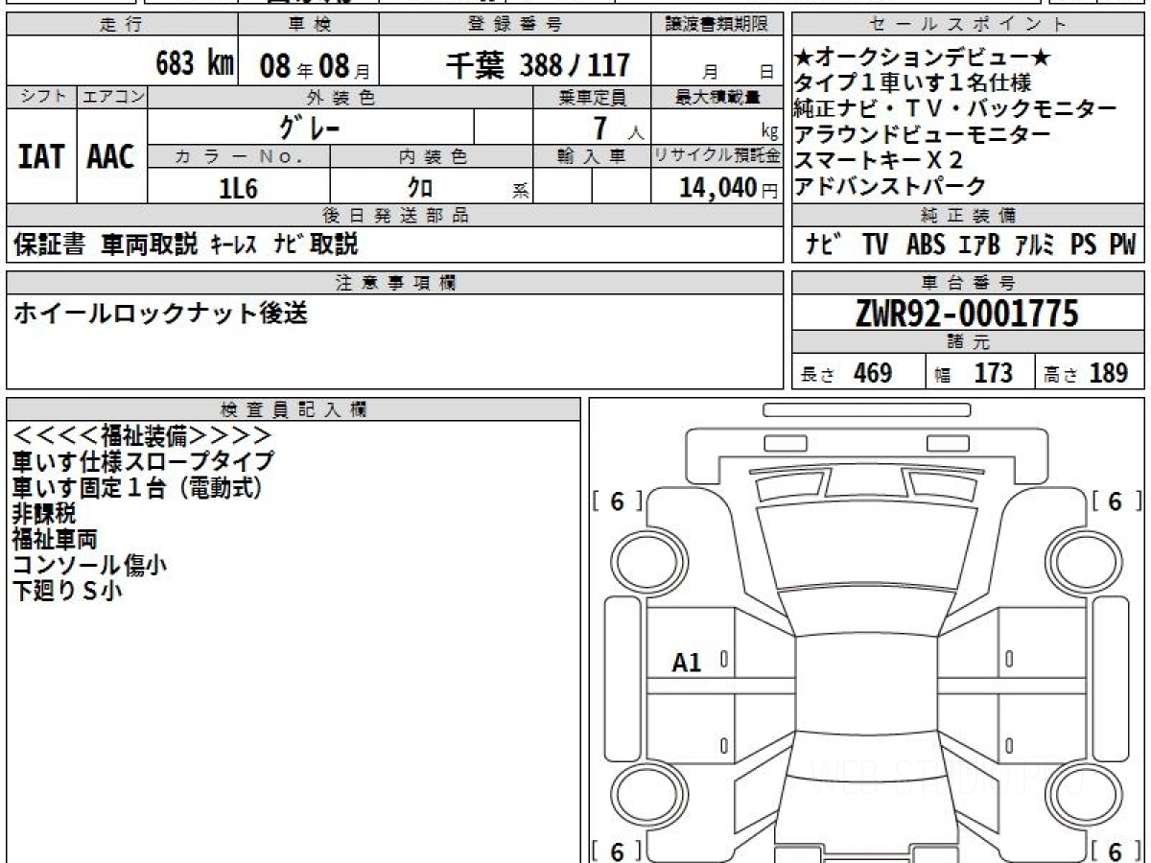This screenshot has height=863, width=1151.
Task: Click the 福祉車両 note
Action: click(x=55, y=540)
